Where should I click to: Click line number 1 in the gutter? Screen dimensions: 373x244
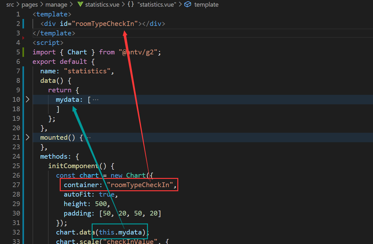click(x=18, y=14)
